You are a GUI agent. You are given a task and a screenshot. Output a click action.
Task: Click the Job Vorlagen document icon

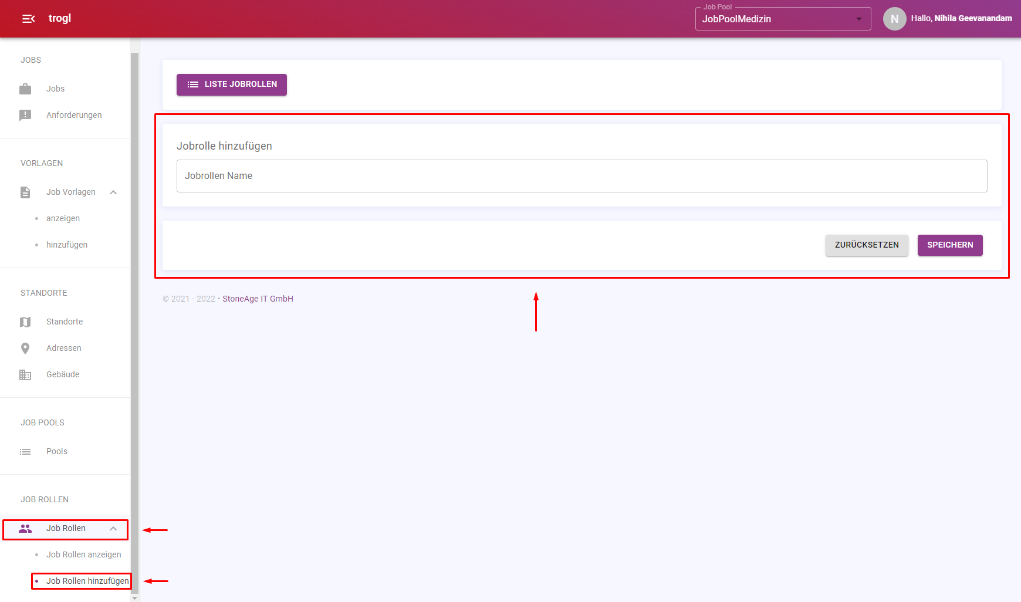(x=25, y=192)
